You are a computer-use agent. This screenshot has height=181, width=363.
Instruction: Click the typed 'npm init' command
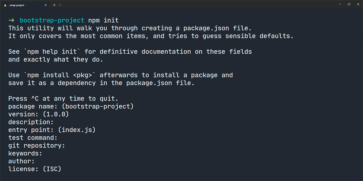point(103,21)
